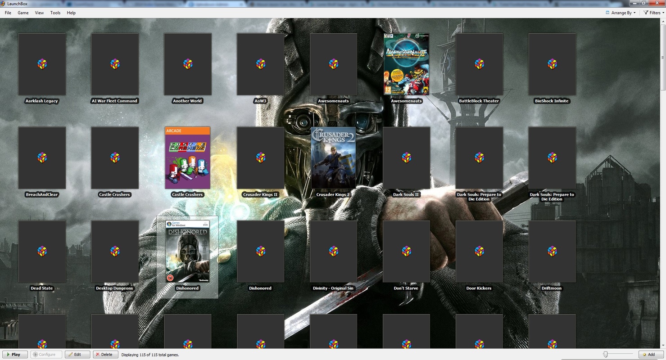Select the Crusader Kings 2 cover art

click(333, 157)
